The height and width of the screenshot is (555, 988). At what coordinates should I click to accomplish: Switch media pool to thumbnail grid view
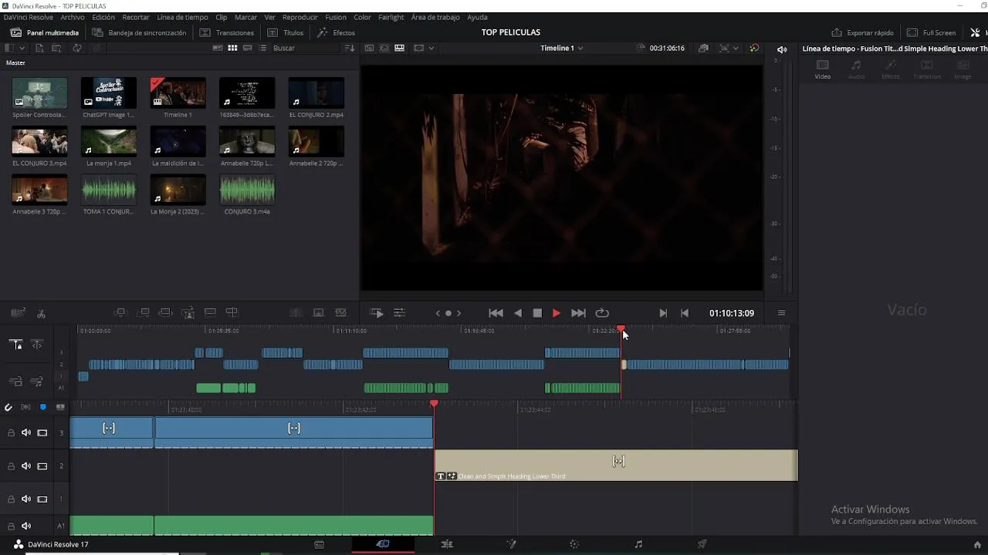(232, 48)
